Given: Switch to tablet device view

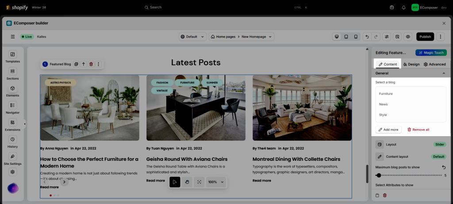Looking at the screenshot, I should tap(346, 37).
